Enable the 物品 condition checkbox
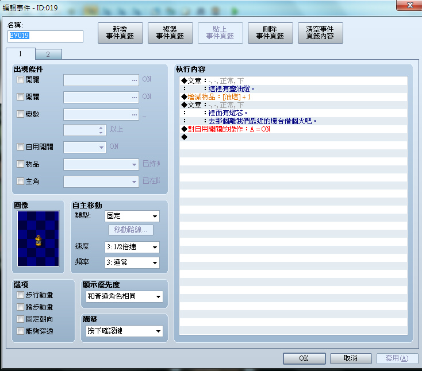 click(x=20, y=164)
